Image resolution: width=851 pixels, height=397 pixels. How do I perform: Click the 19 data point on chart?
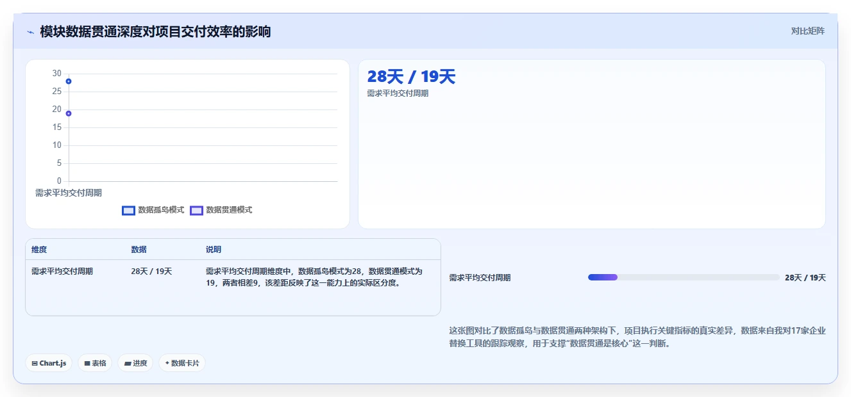coord(69,113)
